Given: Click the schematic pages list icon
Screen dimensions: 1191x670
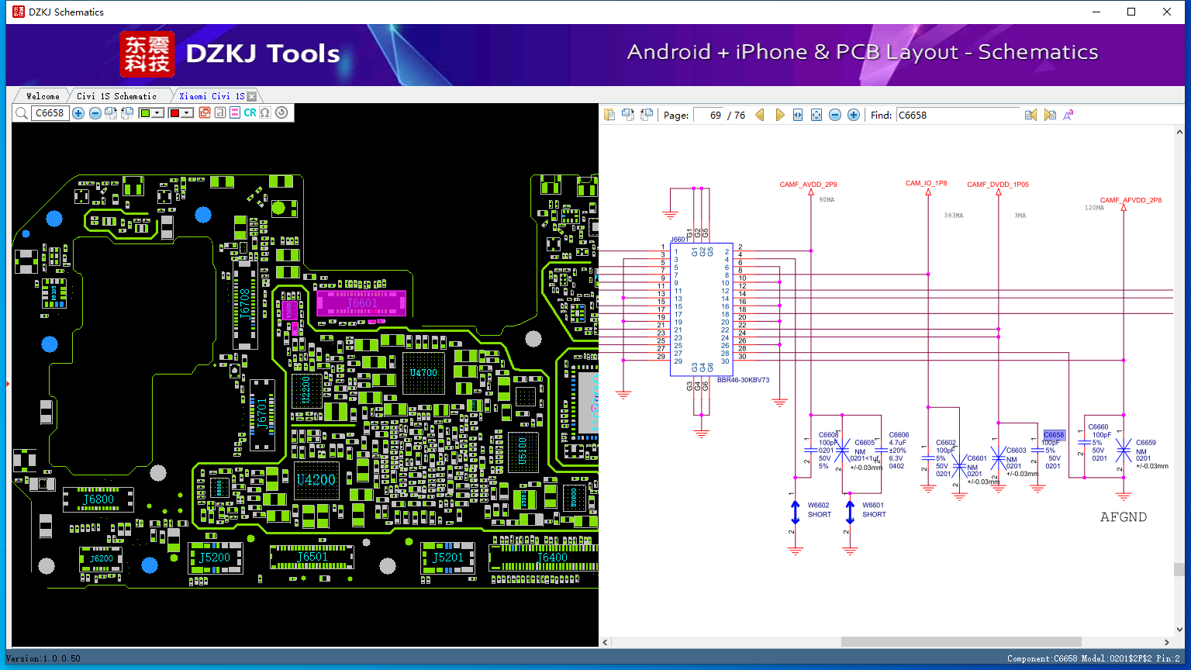Looking at the screenshot, I should click(x=609, y=115).
